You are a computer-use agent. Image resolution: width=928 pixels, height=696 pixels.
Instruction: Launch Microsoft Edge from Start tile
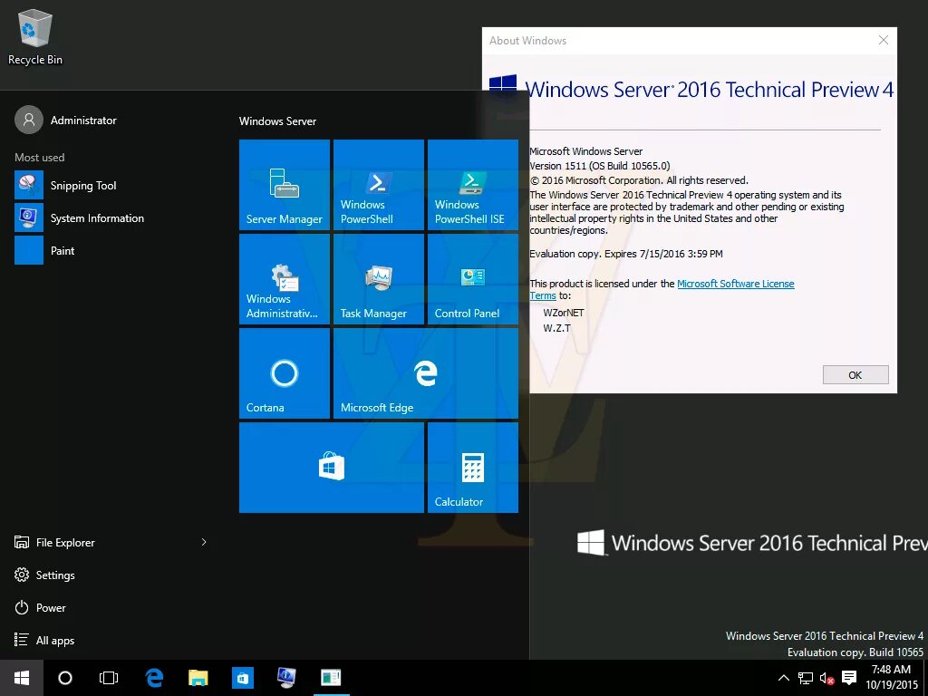378,373
